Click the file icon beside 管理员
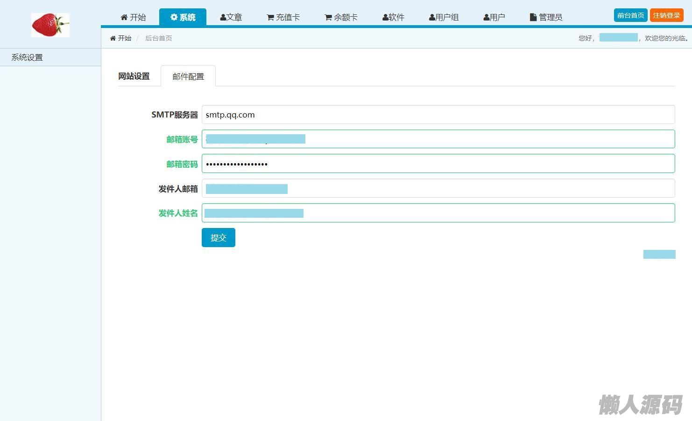The image size is (692, 421). coord(533,17)
